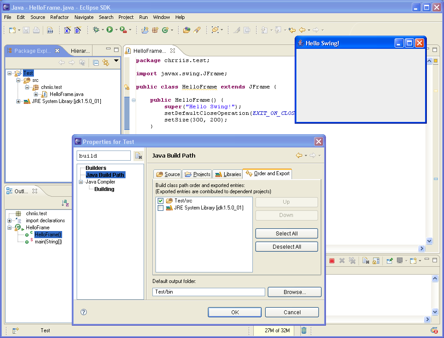Click the Console vertical scrollbar up arrow
The image size is (444, 338).
point(435,279)
